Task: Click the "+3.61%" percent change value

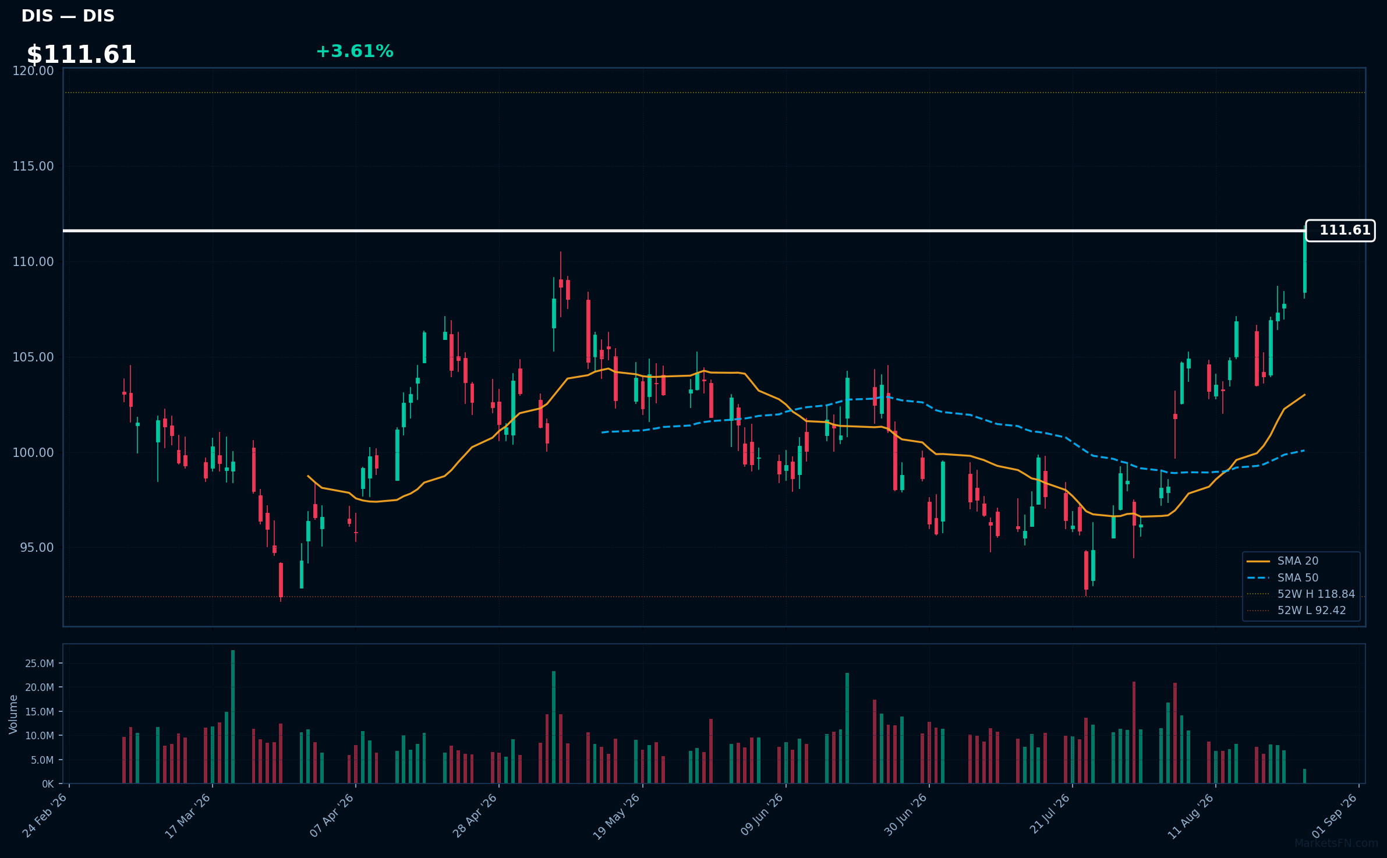Action: click(355, 52)
